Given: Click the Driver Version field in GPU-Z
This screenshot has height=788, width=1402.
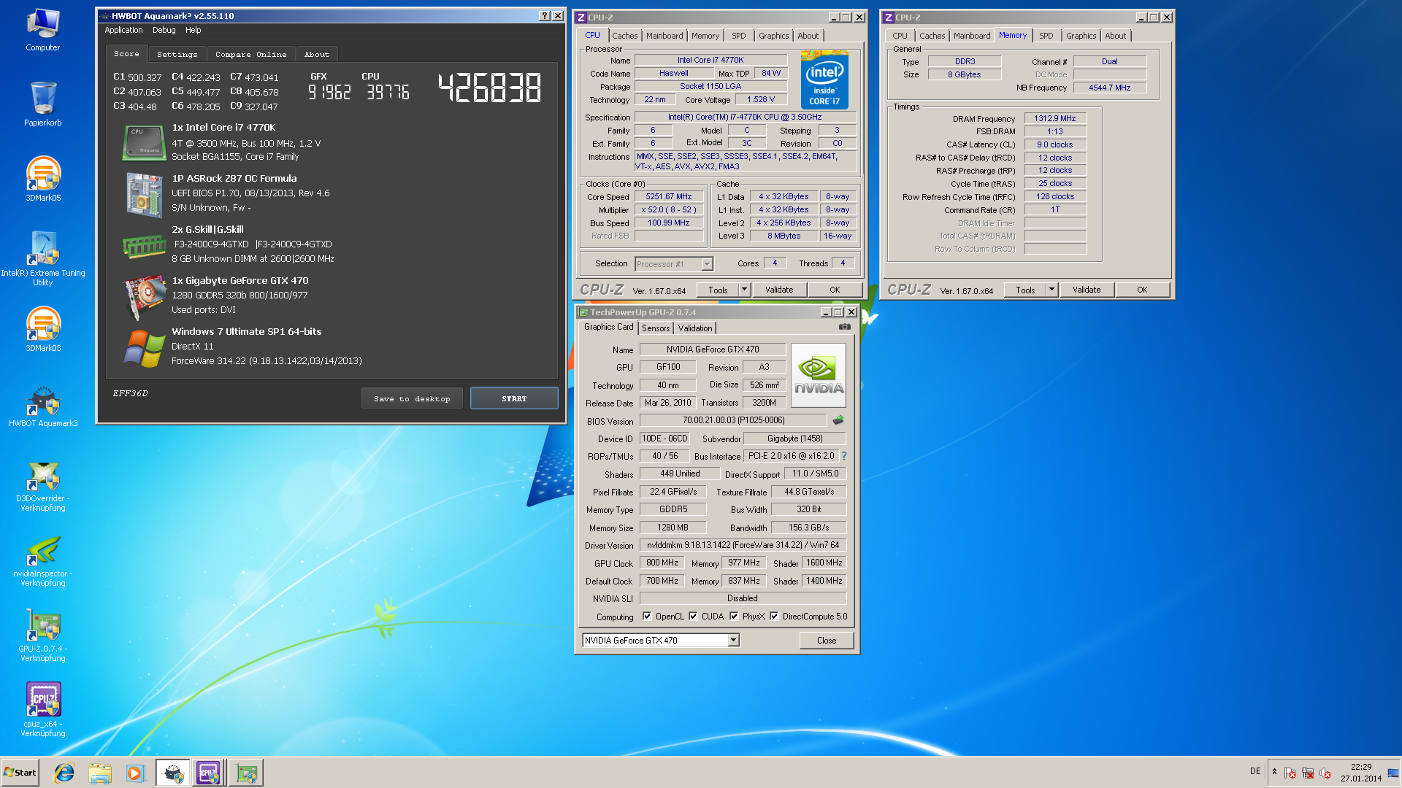Looking at the screenshot, I should [743, 545].
